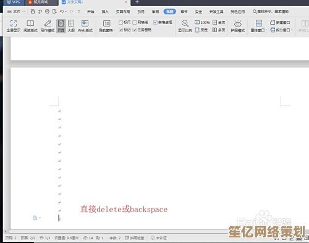The height and width of the screenshot is (243, 309).
Task: Show 单页 single page view
Action: point(219,22)
